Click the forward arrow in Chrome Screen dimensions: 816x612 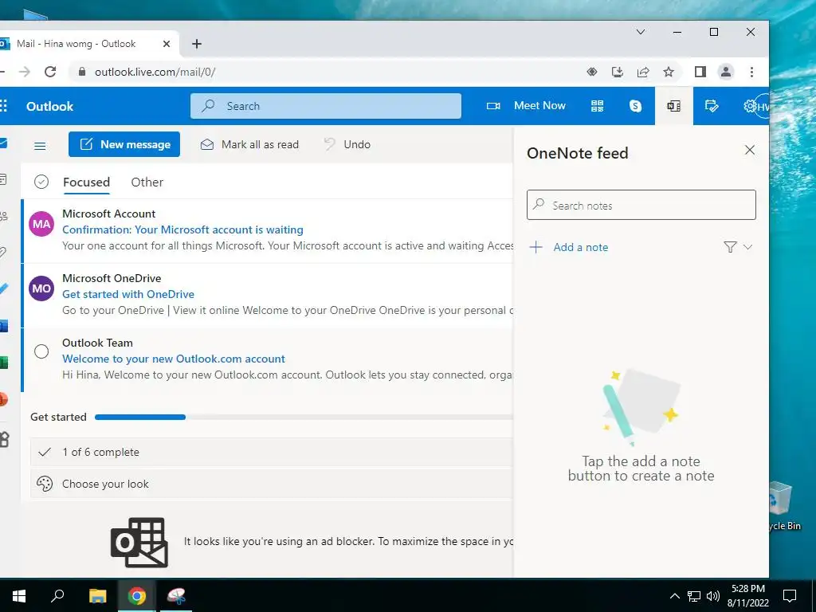[x=25, y=72]
